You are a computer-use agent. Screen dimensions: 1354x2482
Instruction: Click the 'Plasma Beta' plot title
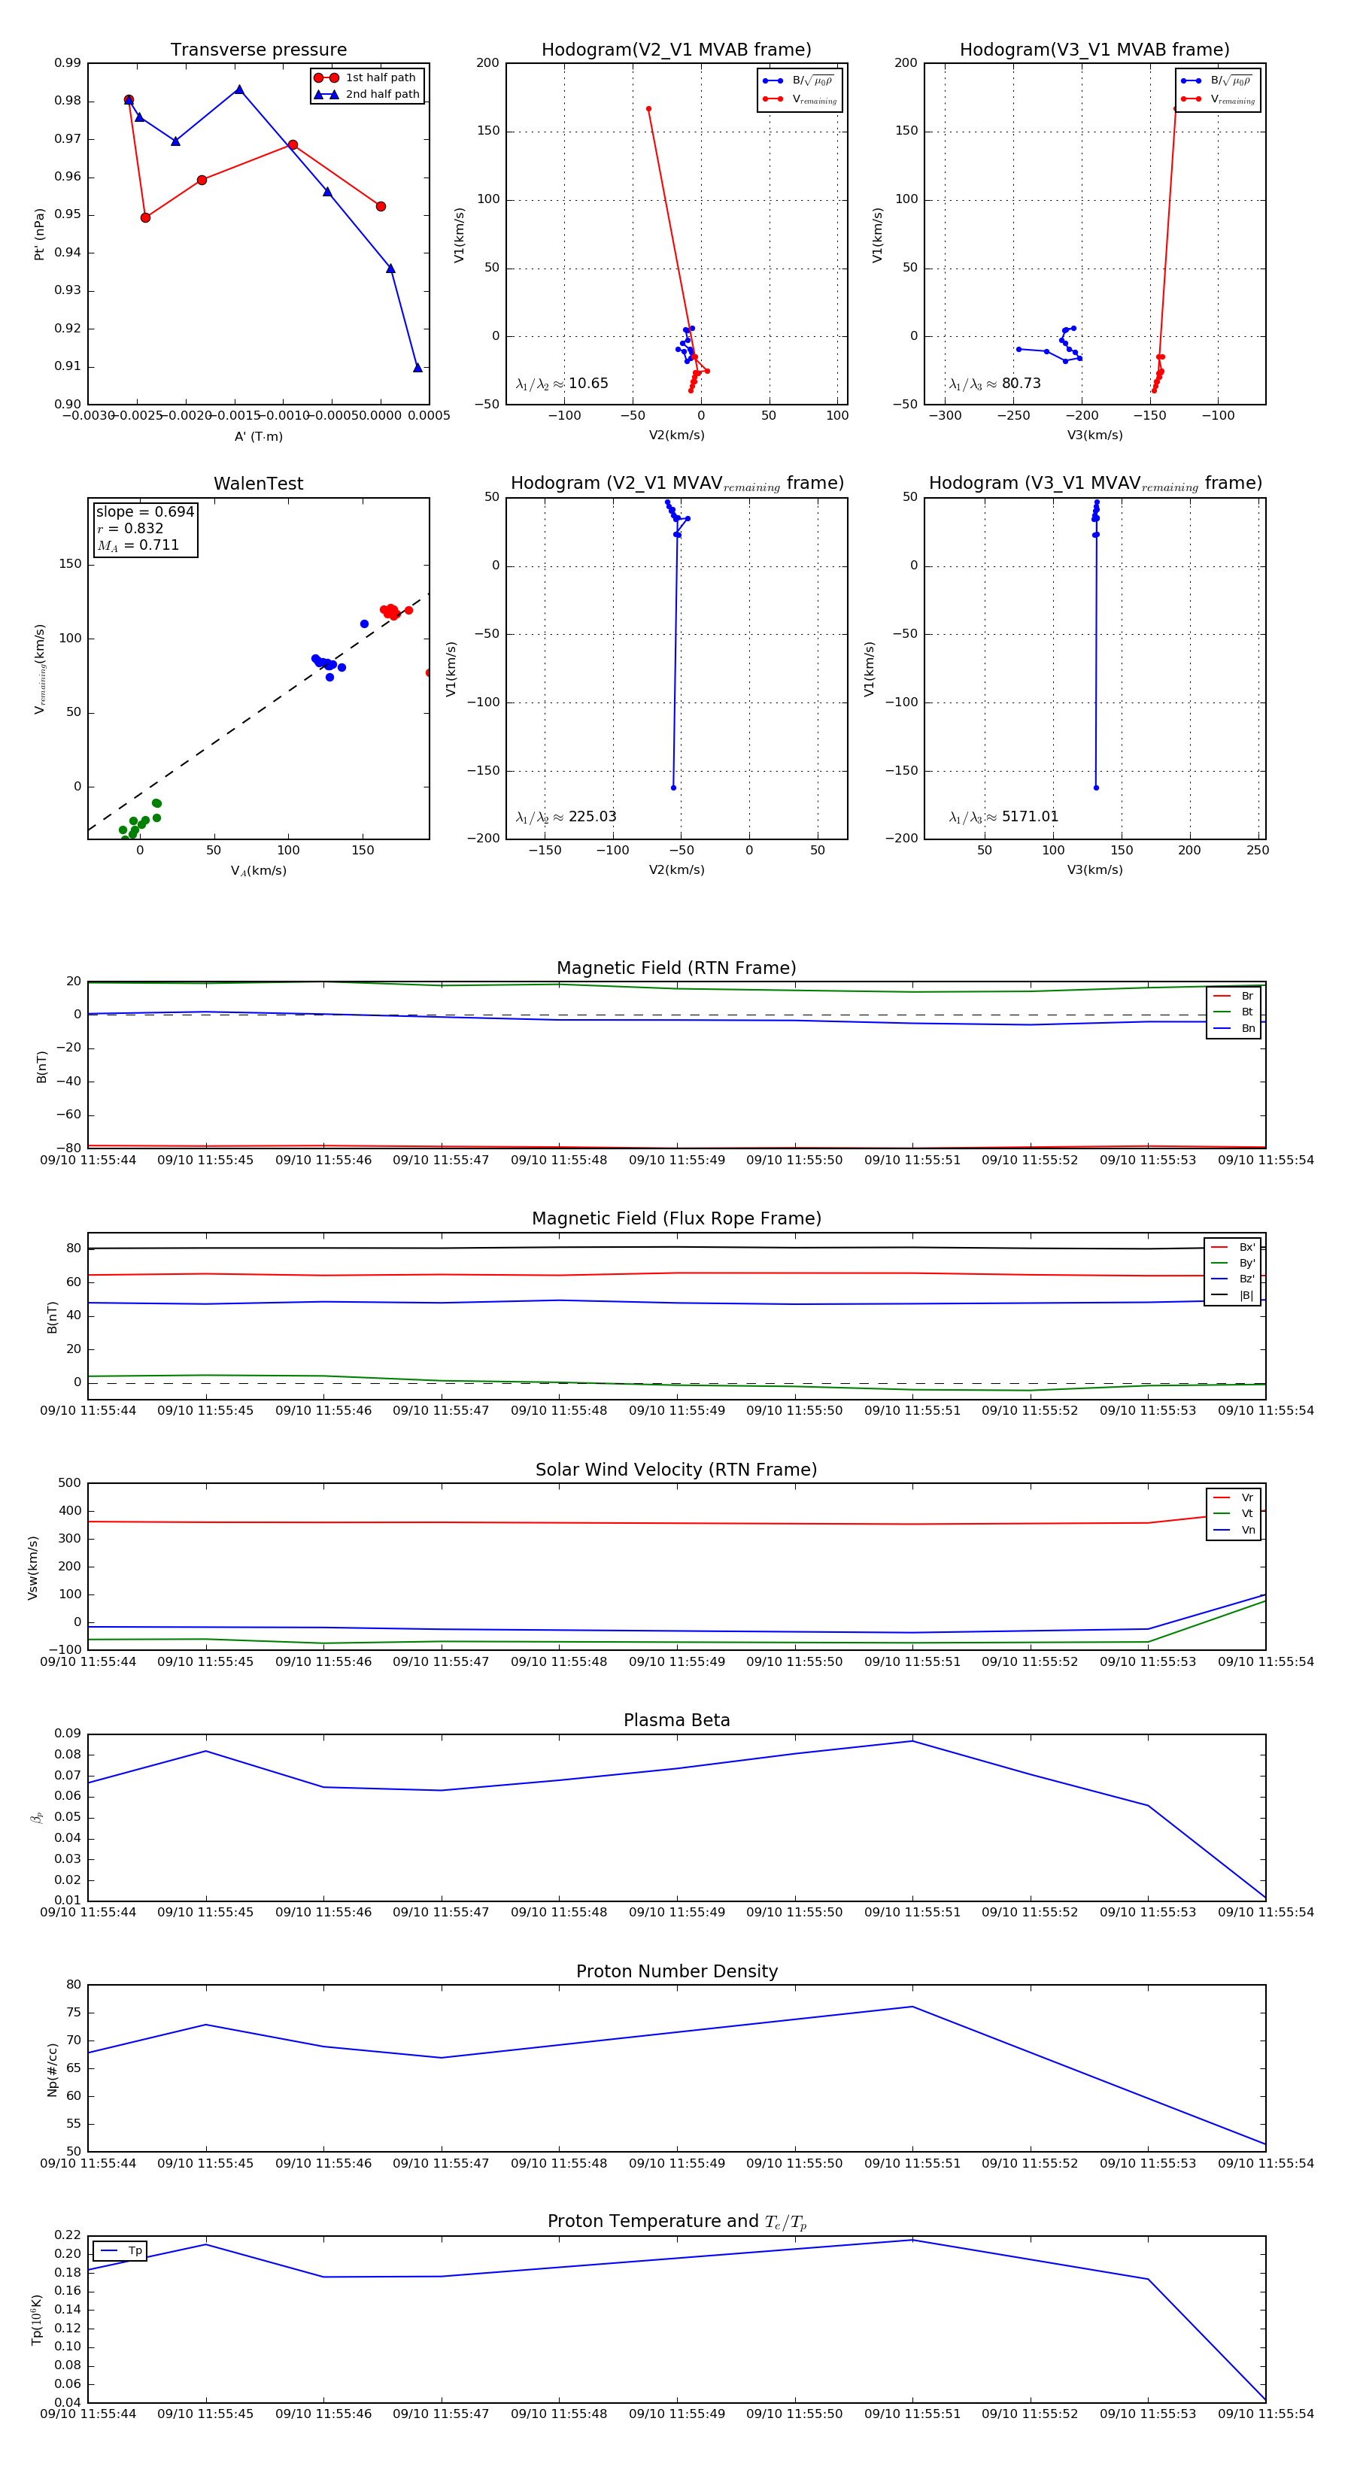pos(676,1720)
